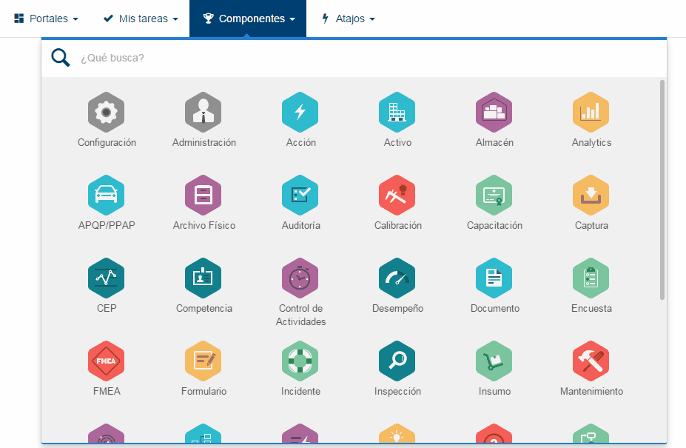The image size is (686, 448).
Task: Click the 'Control de Actividades' label
Action: click(301, 315)
